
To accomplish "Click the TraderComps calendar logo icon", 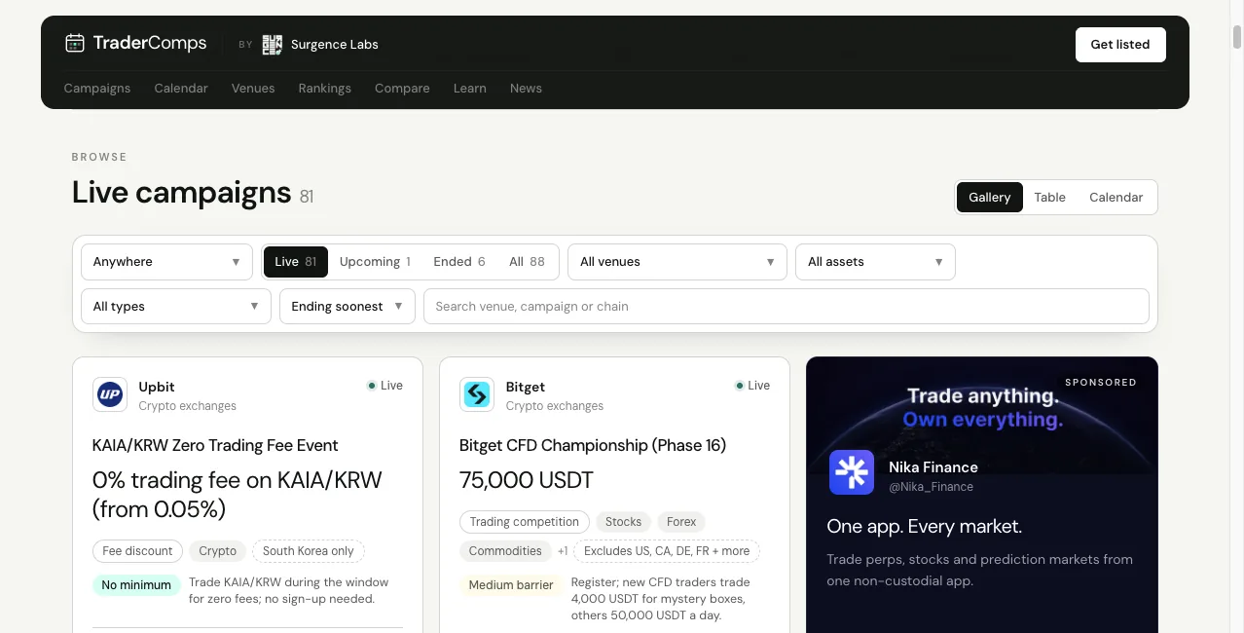I will point(75,43).
